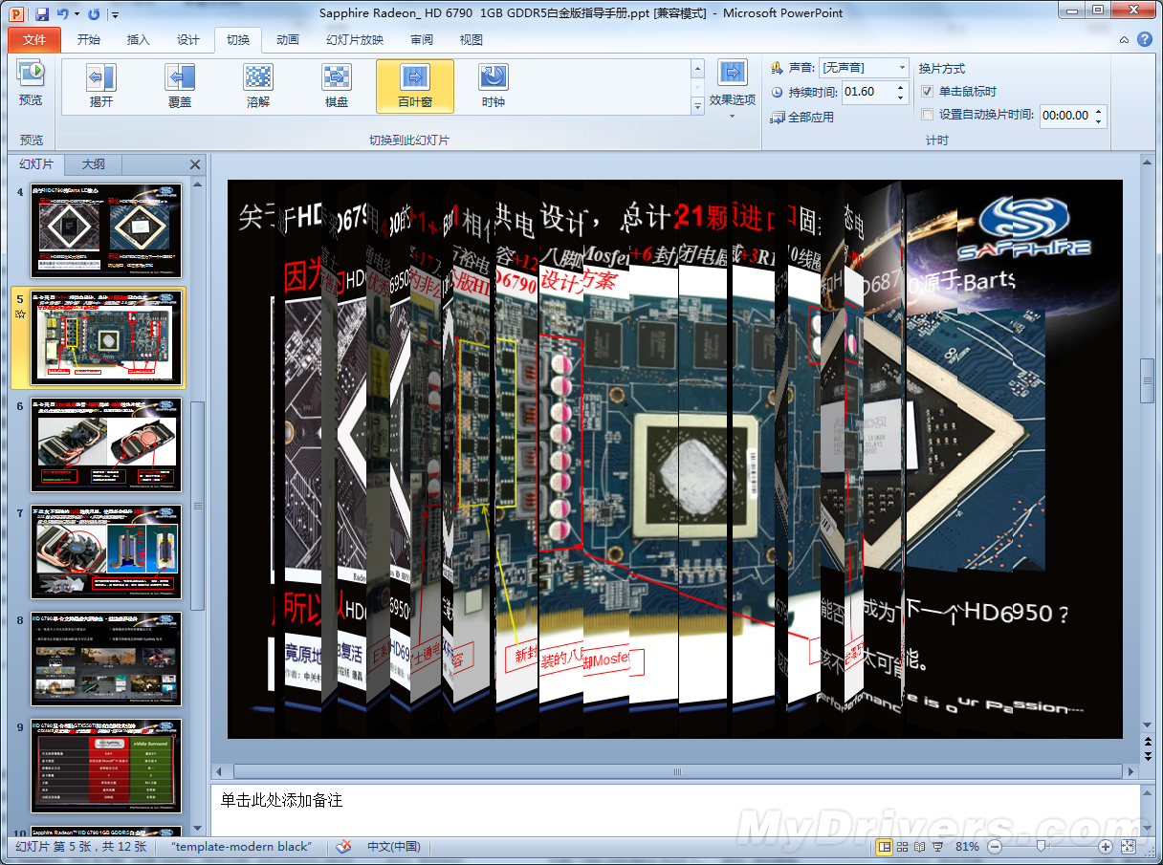Expand the full transition gallery

tap(697, 106)
